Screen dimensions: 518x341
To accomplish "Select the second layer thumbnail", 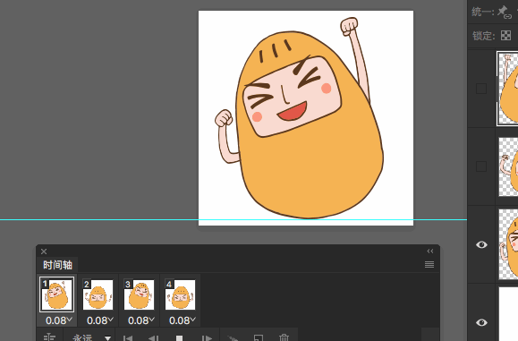I will coord(508,166).
